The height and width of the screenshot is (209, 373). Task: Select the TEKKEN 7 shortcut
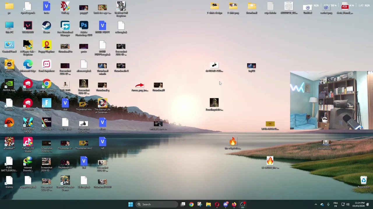[9, 105]
